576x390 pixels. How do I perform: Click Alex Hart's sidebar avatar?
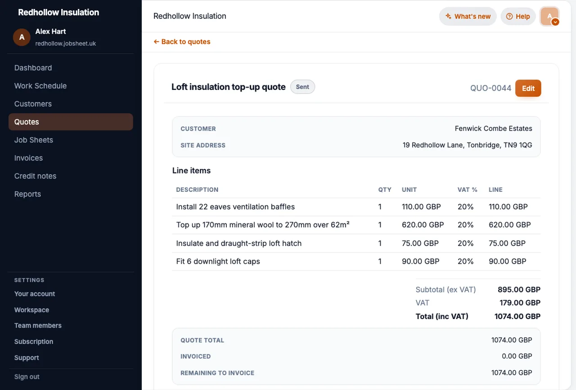click(22, 37)
